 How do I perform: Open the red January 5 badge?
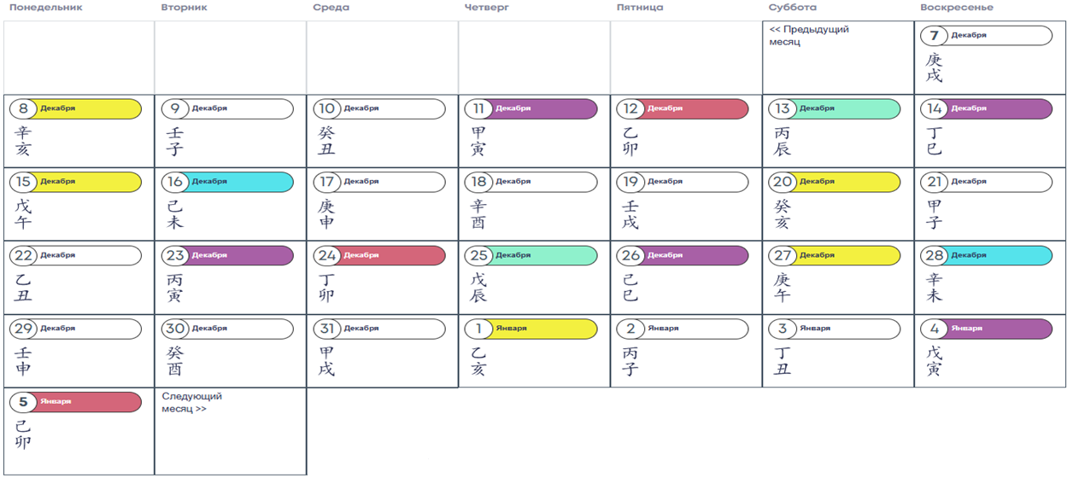pyautogui.click(x=75, y=402)
